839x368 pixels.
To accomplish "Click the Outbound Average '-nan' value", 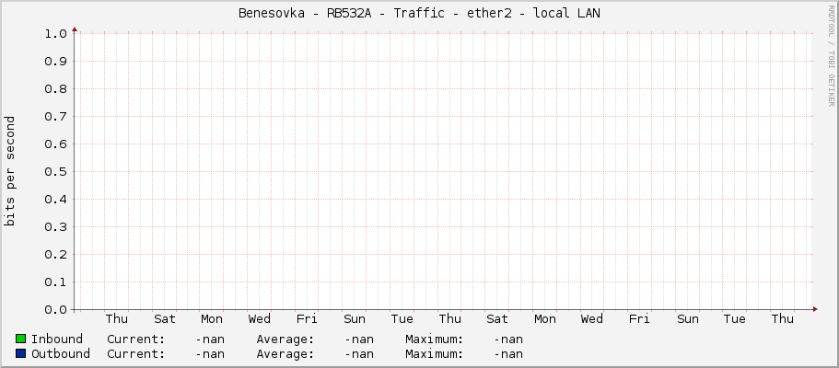I will coord(359,354).
